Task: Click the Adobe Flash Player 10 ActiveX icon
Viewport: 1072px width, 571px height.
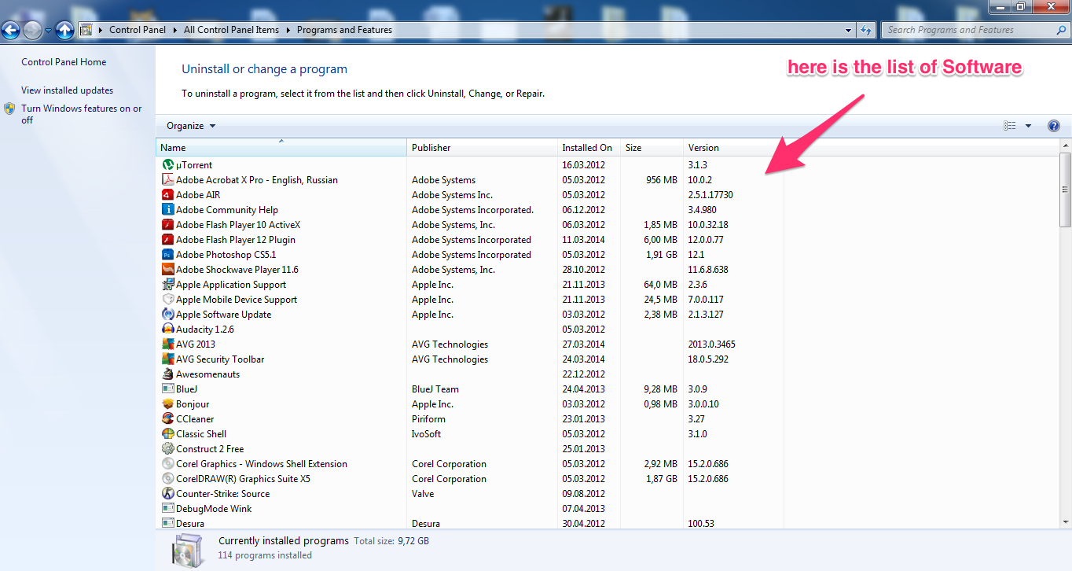Action: [167, 225]
